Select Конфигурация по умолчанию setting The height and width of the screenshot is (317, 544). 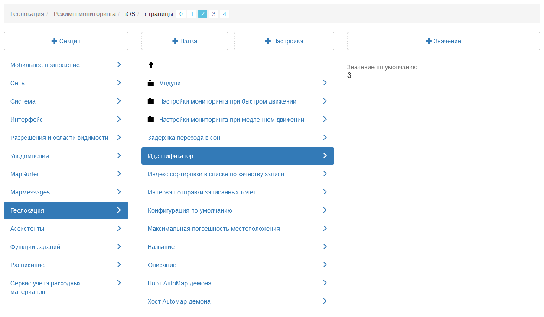pyautogui.click(x=238, y=210)
